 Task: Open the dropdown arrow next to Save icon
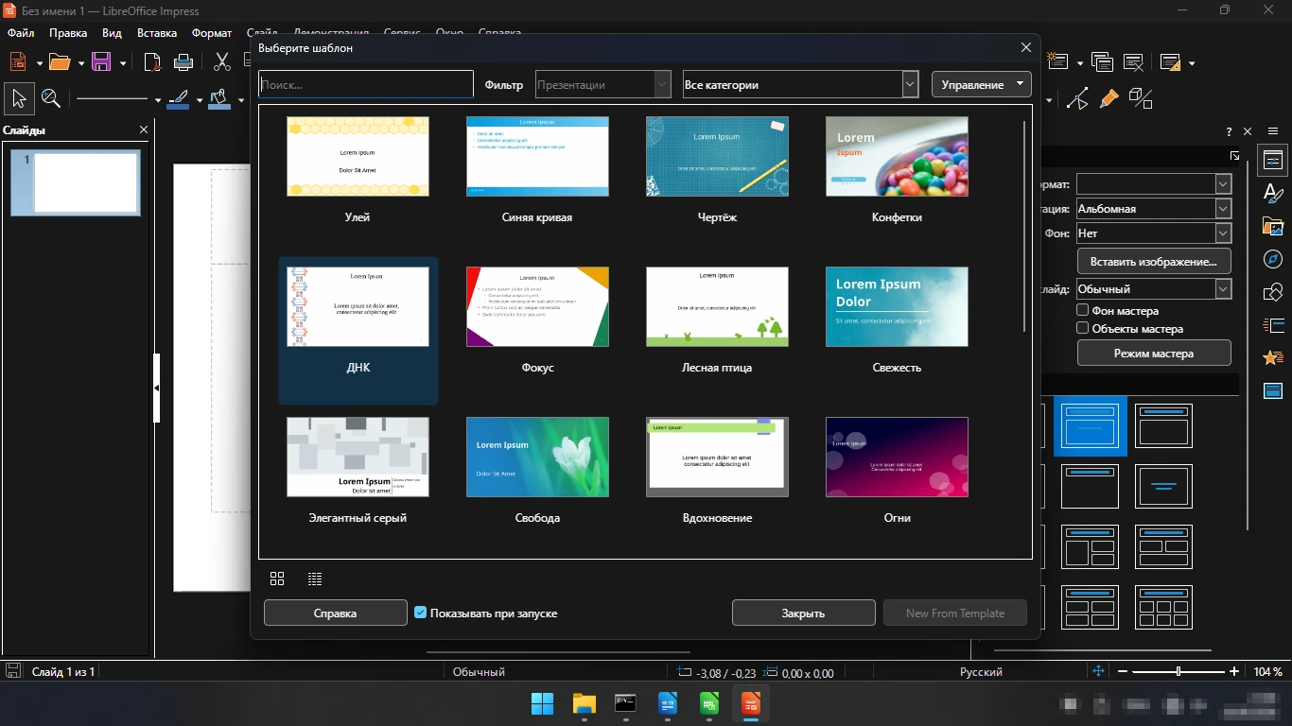point(123,63)
